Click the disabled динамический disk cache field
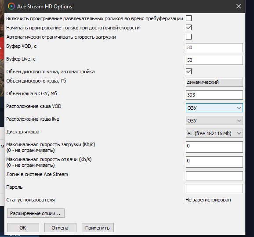Screen dimensions: 254x237 214,82
